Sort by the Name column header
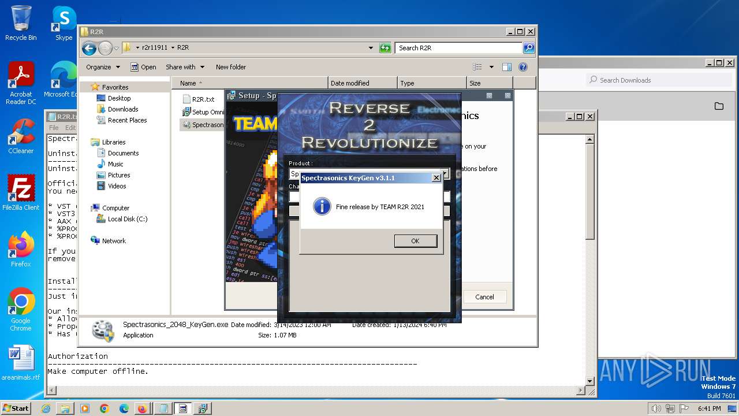739x416 pixels. 249,83
